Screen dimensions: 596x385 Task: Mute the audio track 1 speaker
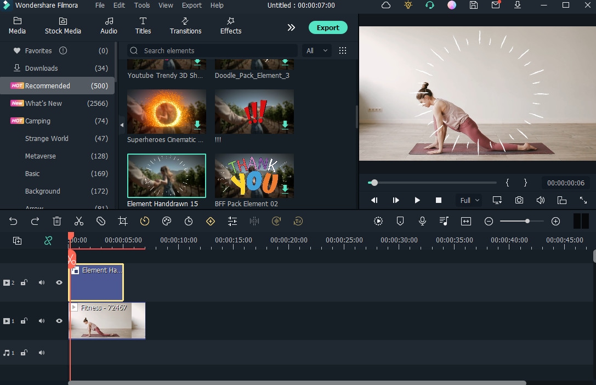coord(42,353)
